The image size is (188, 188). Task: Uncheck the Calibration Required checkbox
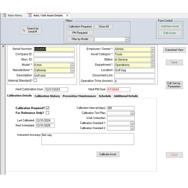47,108
